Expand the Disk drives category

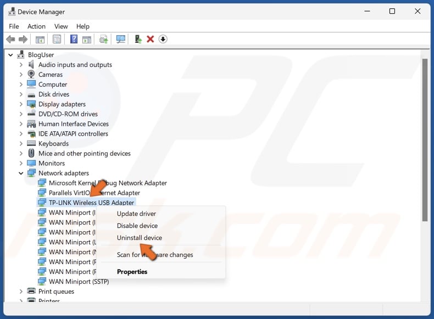tap(21, 94)
